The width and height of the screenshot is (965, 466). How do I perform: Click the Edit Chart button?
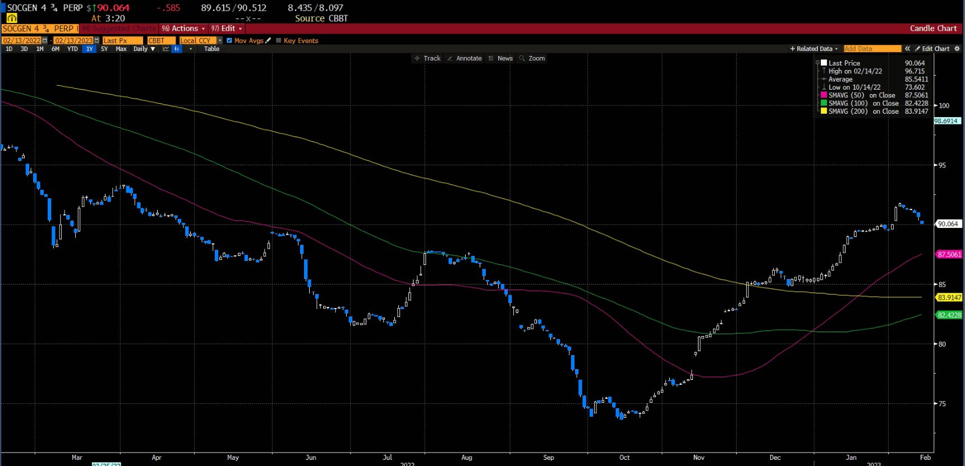point(932,49)
